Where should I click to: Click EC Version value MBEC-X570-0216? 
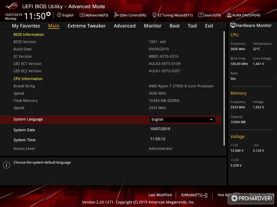click(164, 56)
